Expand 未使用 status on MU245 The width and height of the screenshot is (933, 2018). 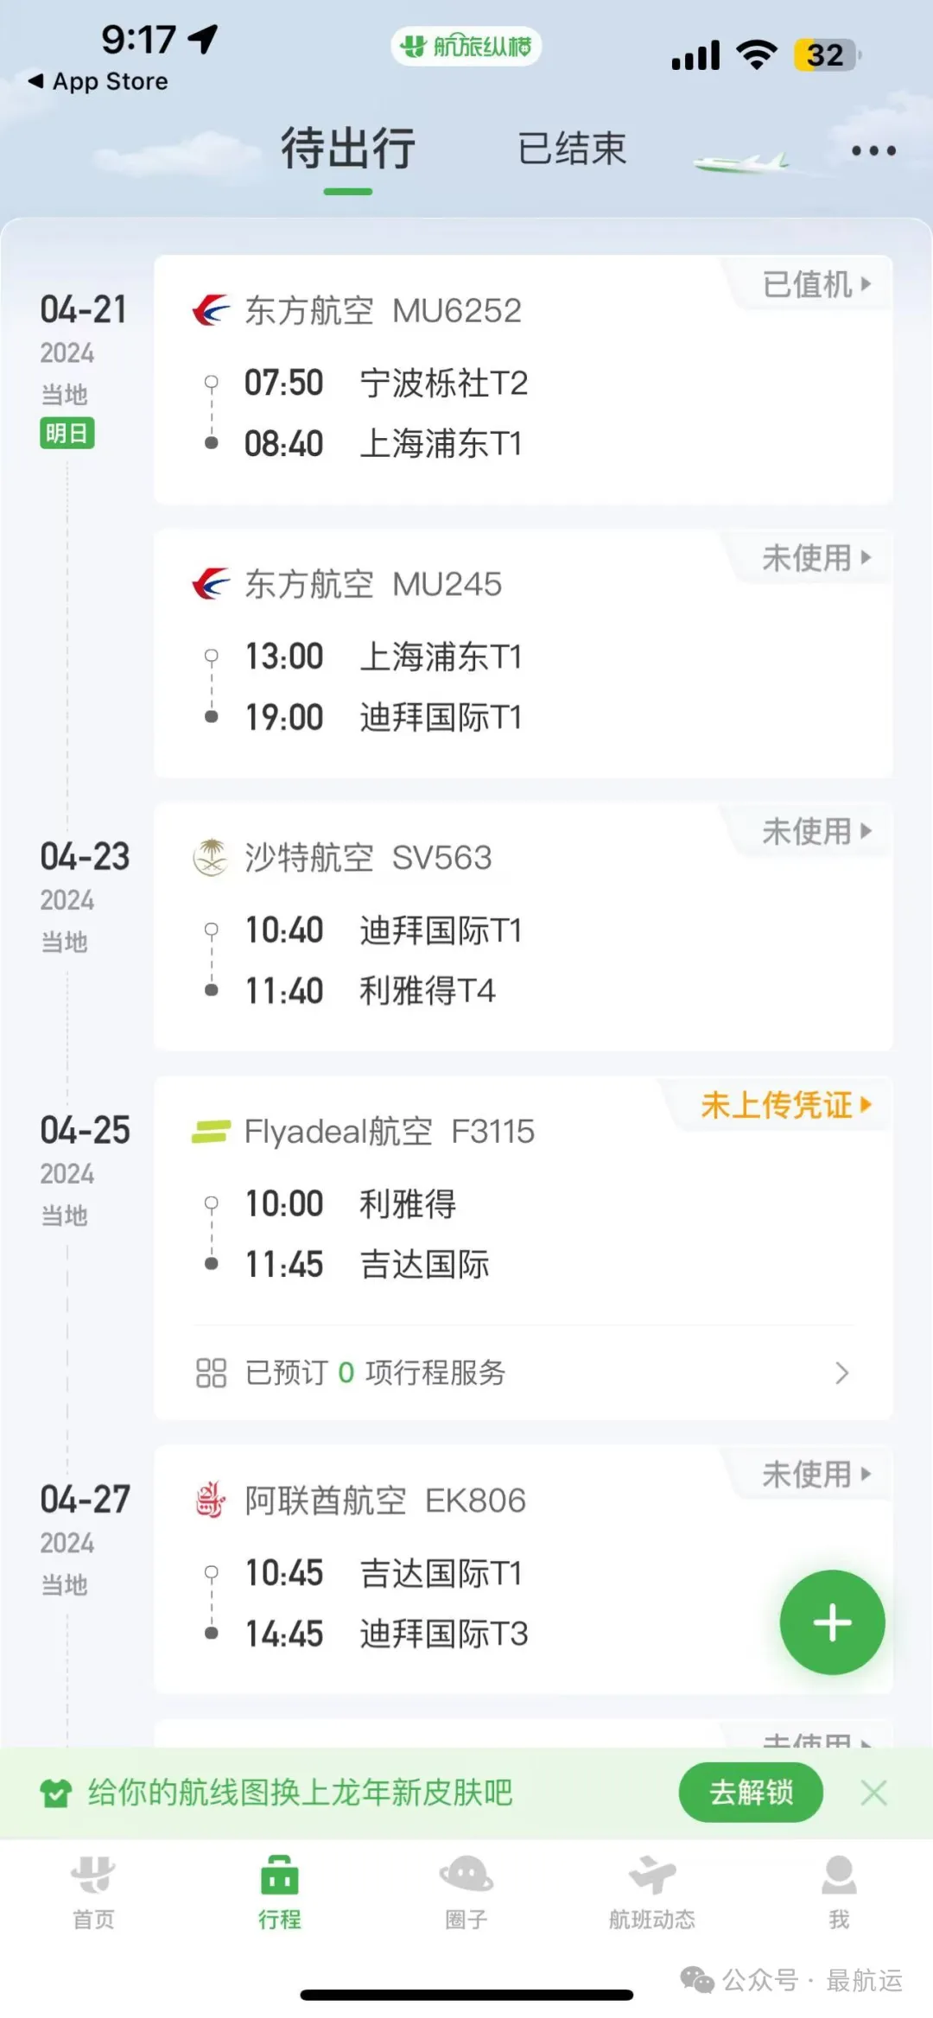pos(816,558)
